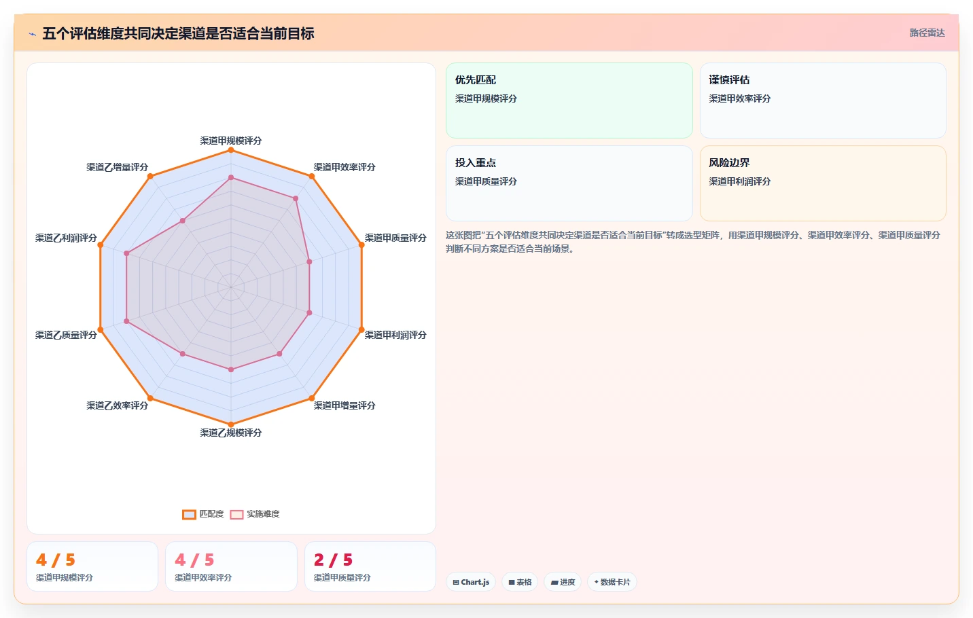
Task: Click the 4 / 5 渠道甲效率评分 stat card
Action: click(x=231, y=566)
